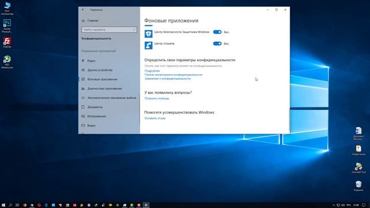Go back with the arrow in Параметры

tap(83, 10)
